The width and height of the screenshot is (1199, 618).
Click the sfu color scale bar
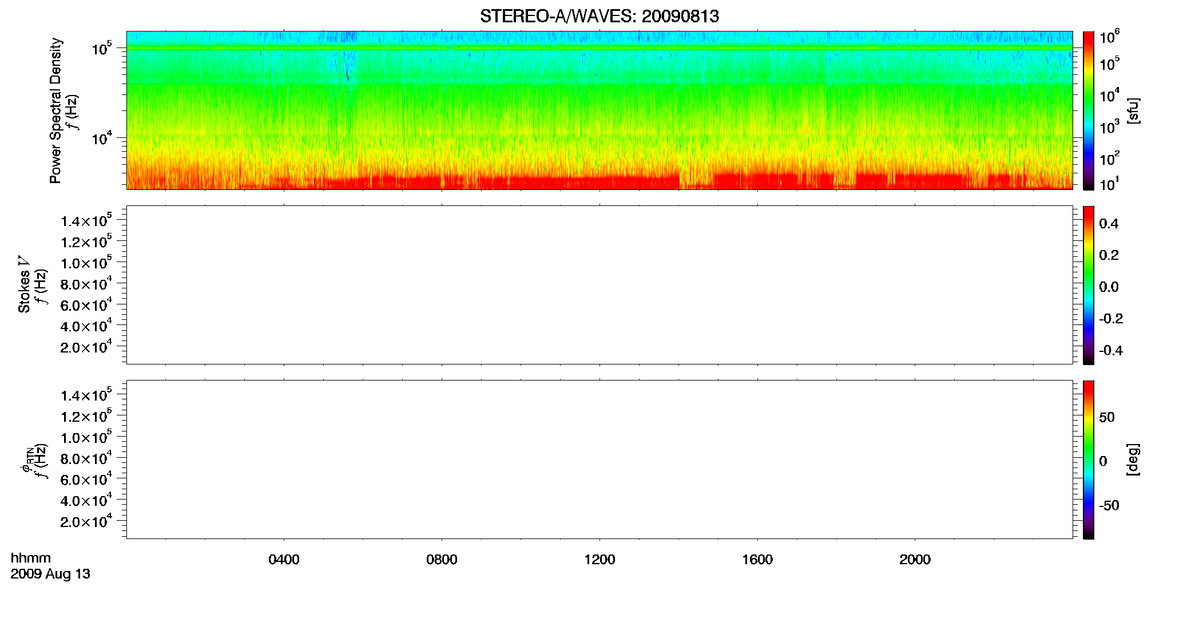1089,110
